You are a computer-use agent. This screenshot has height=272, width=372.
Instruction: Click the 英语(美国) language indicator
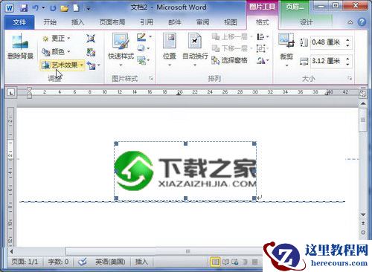[x=110, y=262]
